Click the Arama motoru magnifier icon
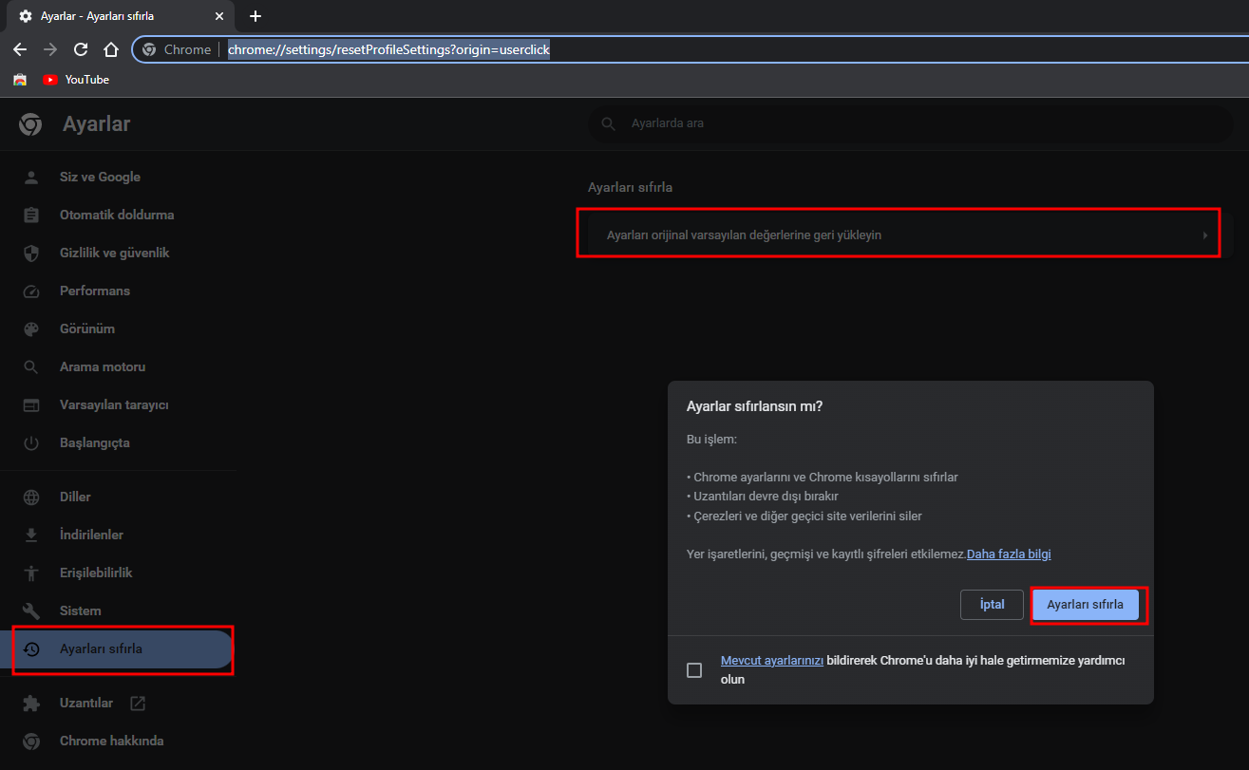 pos(31,366)
